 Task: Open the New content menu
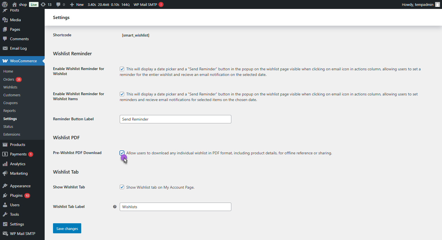tap(77, 4)
